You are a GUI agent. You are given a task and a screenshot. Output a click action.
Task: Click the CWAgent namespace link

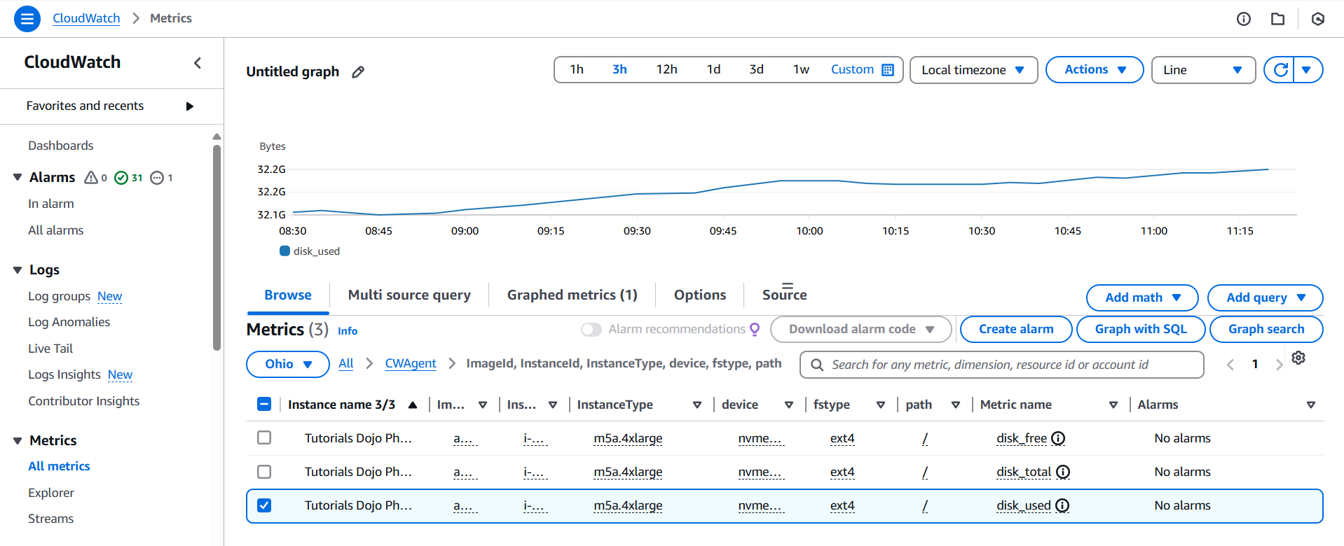[411, 363]
